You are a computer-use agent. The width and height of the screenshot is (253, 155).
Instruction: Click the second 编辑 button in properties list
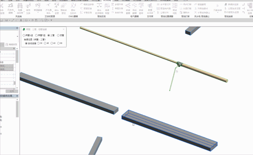pos(7,69)
